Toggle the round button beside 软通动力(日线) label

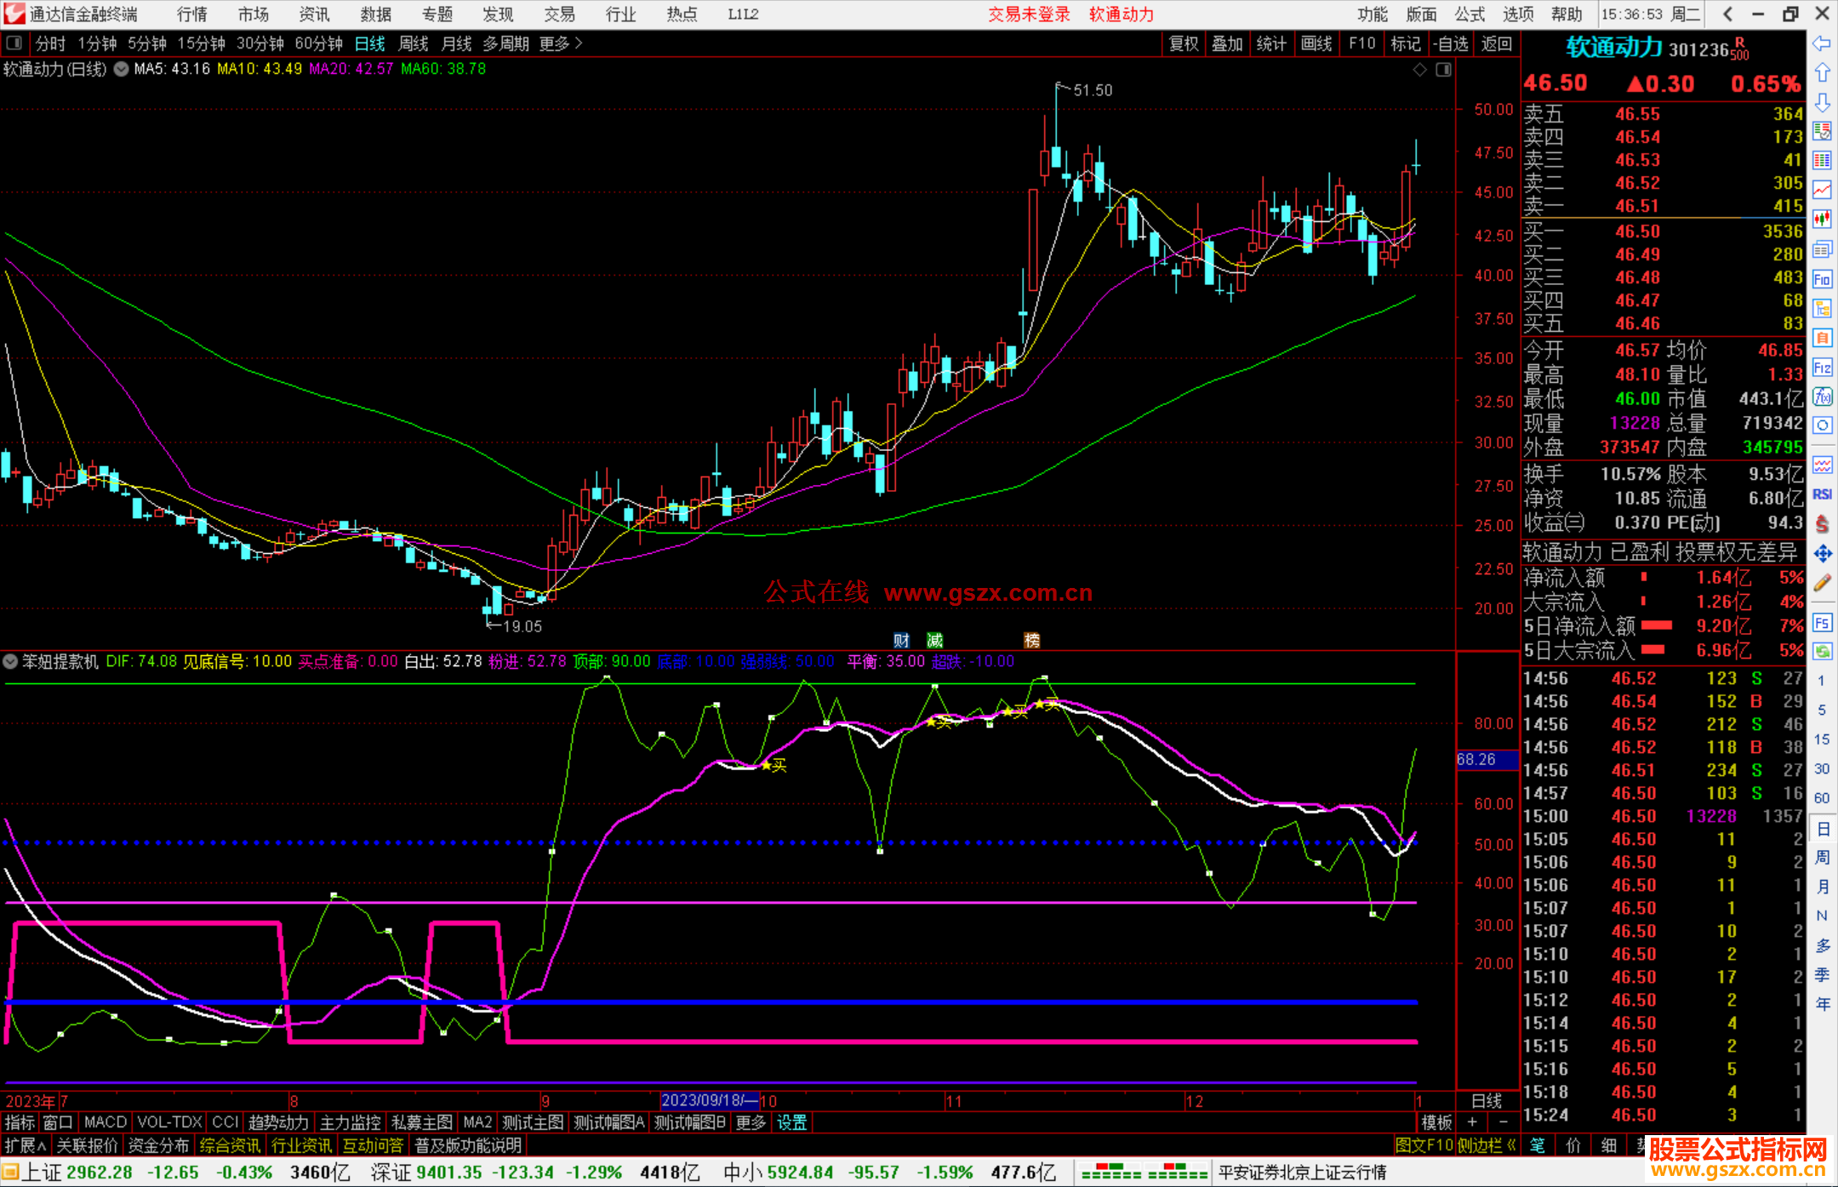121,69
